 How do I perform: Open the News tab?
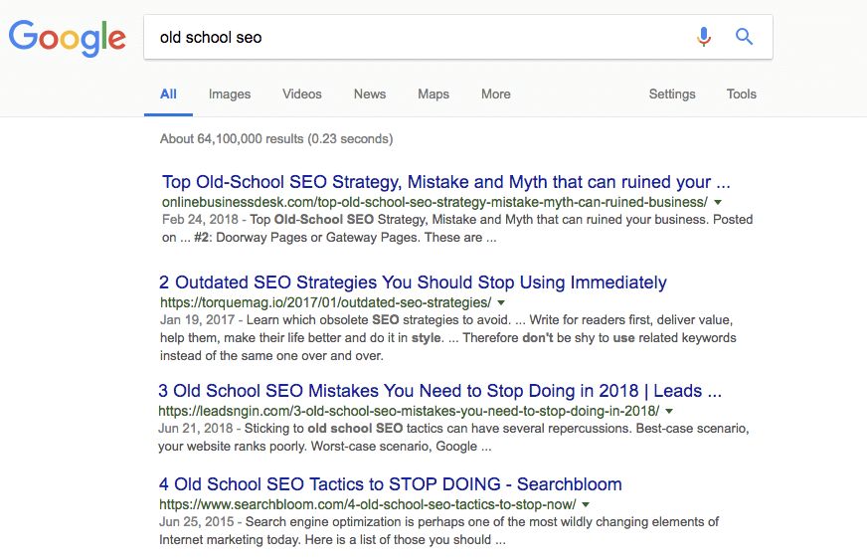370,94
